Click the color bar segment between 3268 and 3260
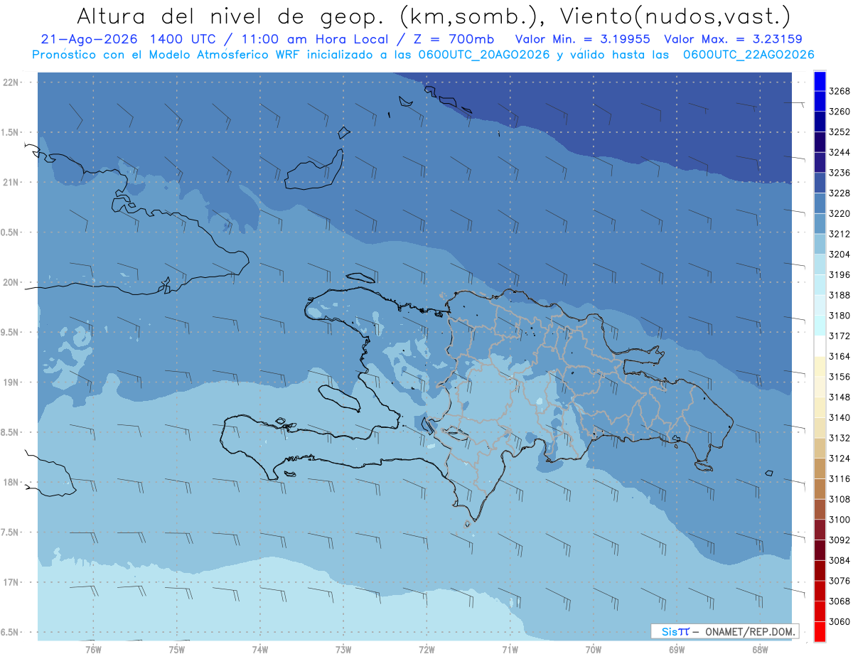The image size is (853, 659). click(x=820, y=101)
